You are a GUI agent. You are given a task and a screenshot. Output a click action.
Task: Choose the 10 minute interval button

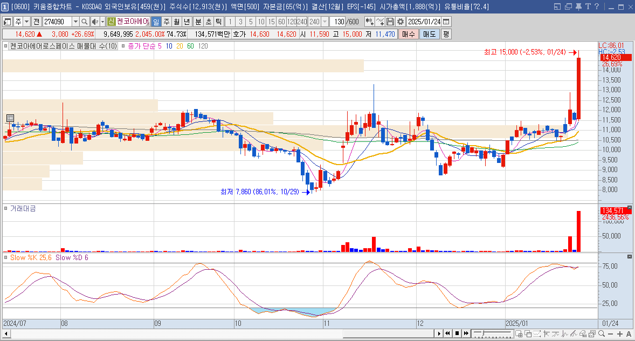coord(261,22)
